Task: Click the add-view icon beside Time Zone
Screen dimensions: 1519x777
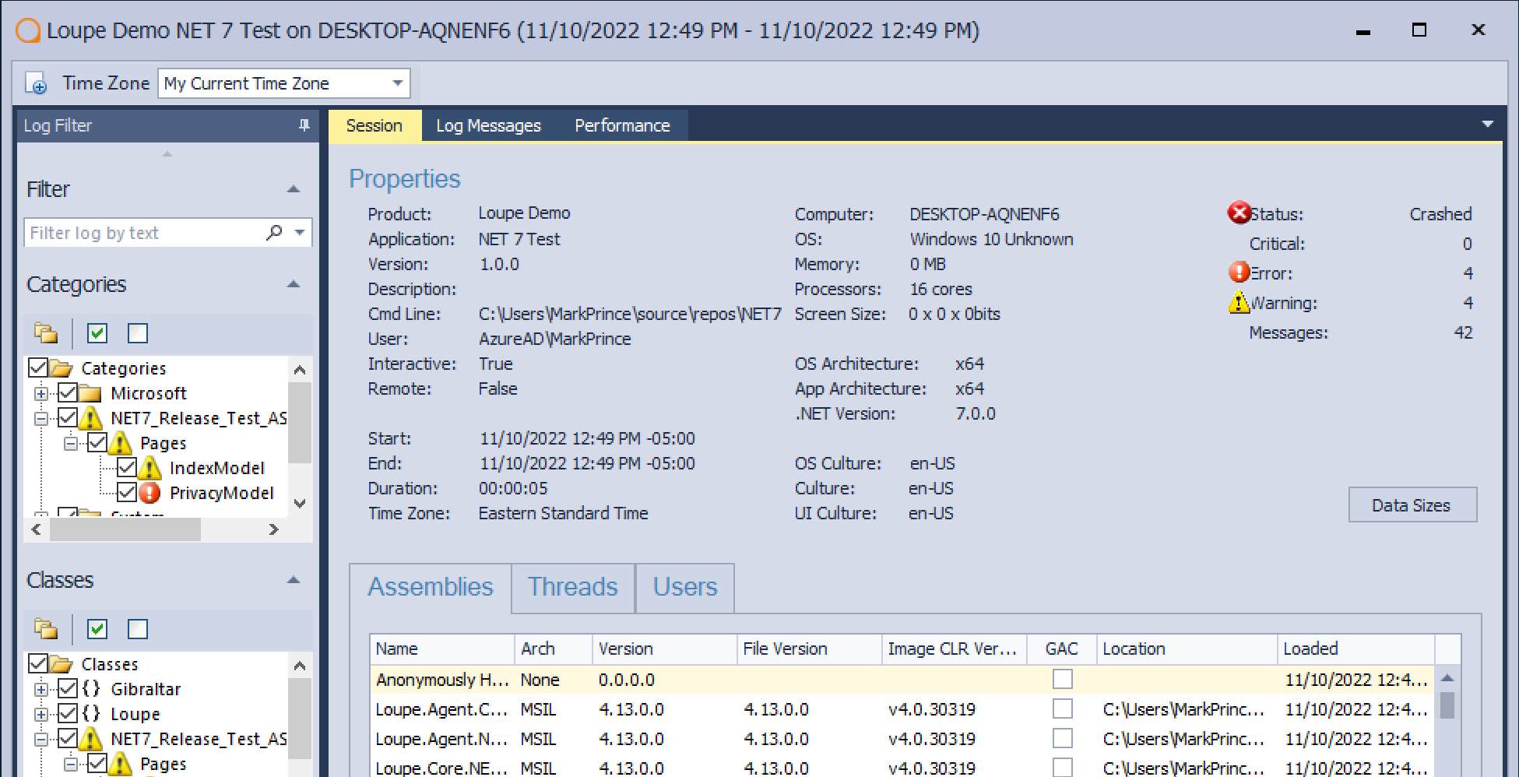Action: [36, 83]
